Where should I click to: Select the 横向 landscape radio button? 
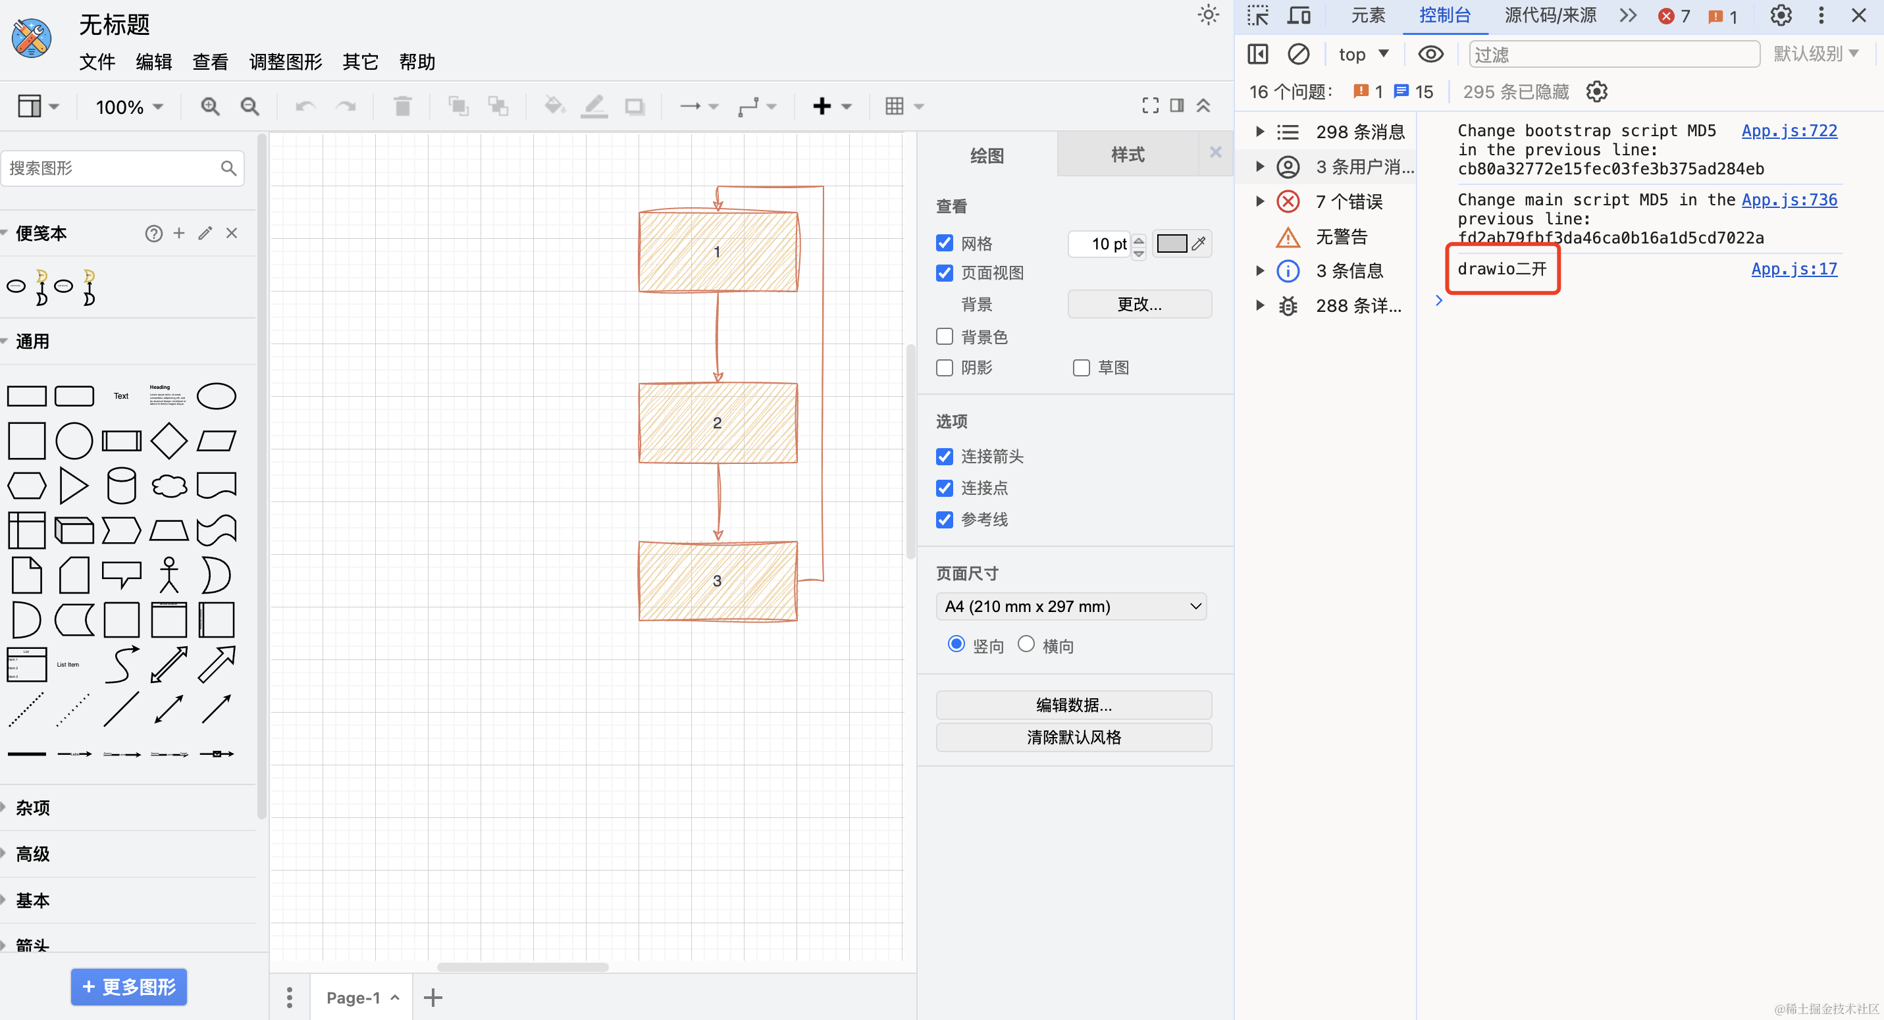coord(1026,644)
